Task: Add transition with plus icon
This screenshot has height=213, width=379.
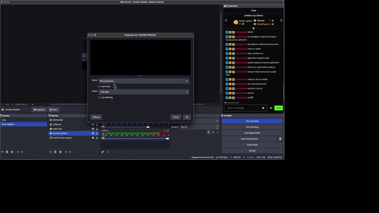Action: click(x=208, y=132)
